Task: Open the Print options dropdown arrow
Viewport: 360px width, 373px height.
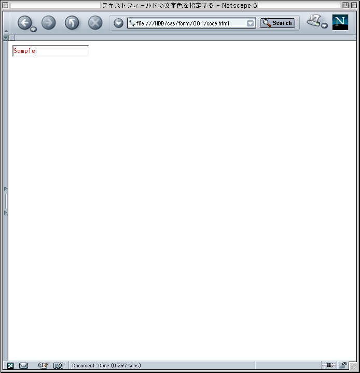Action: 325,26
